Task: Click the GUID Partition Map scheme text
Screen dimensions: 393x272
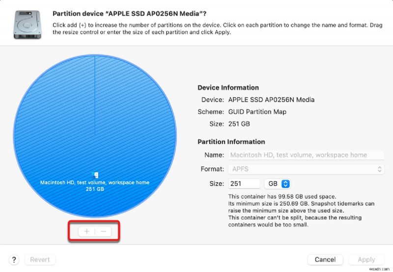Action: (x=258, y=111)
